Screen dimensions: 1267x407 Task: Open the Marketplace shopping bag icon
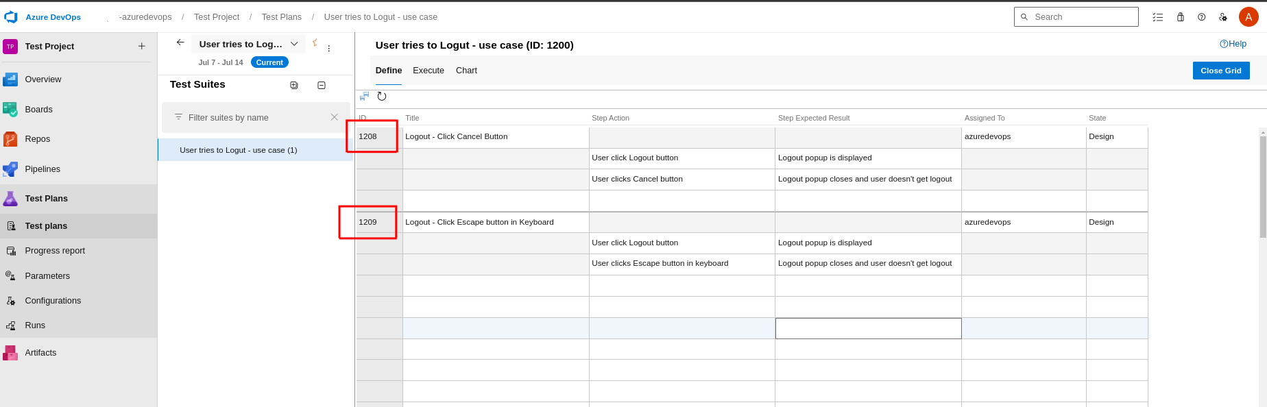(x=1180, y=17)
